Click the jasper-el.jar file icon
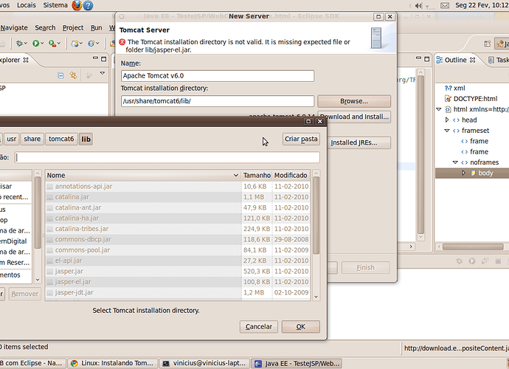 49,282
